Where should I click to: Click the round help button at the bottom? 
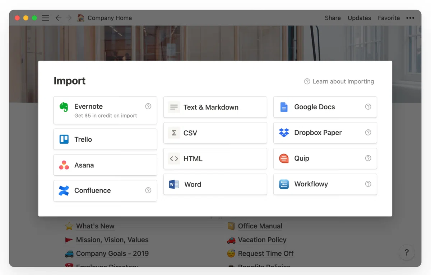point(407,252)
